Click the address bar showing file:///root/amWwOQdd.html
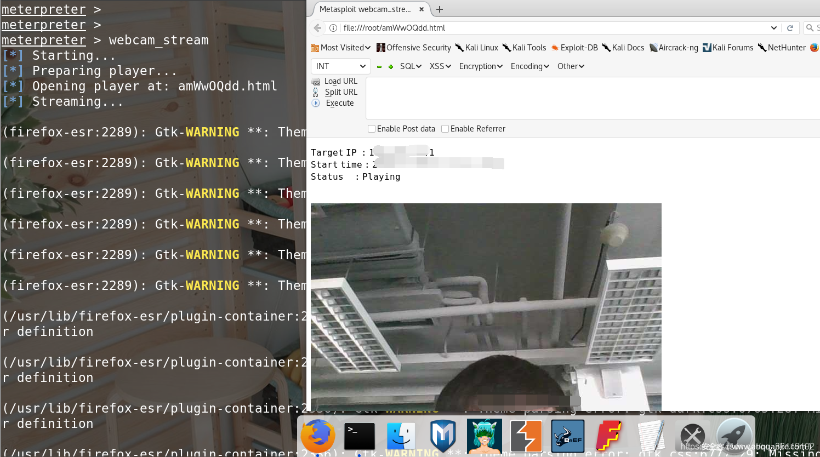Screen dimensions: 820x457 tap(554, 28)
